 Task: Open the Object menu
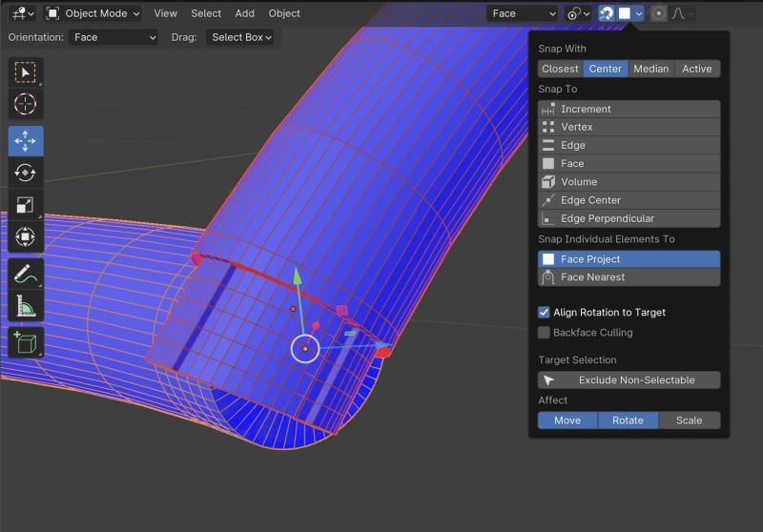pos(284,13)
